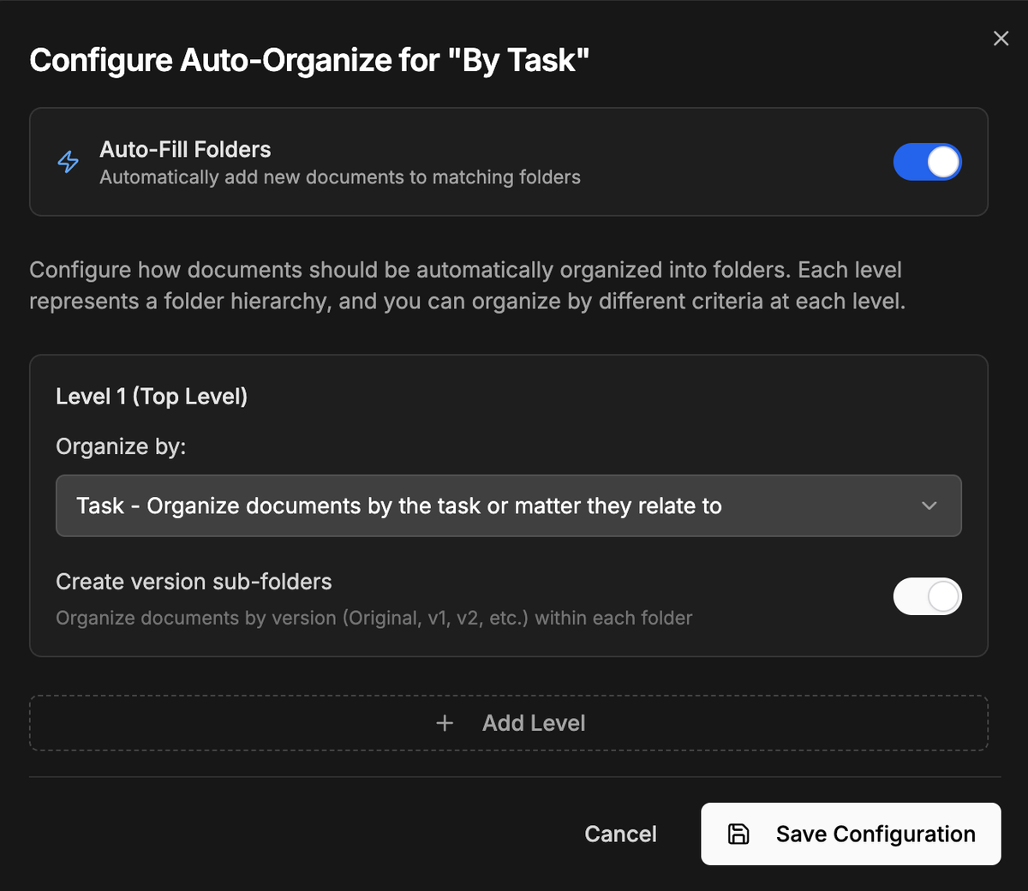Click the plus icon beside Add Level
The height and width of the screenshot is (891, 1028).
pyautogui.click(x=445, y=723)
